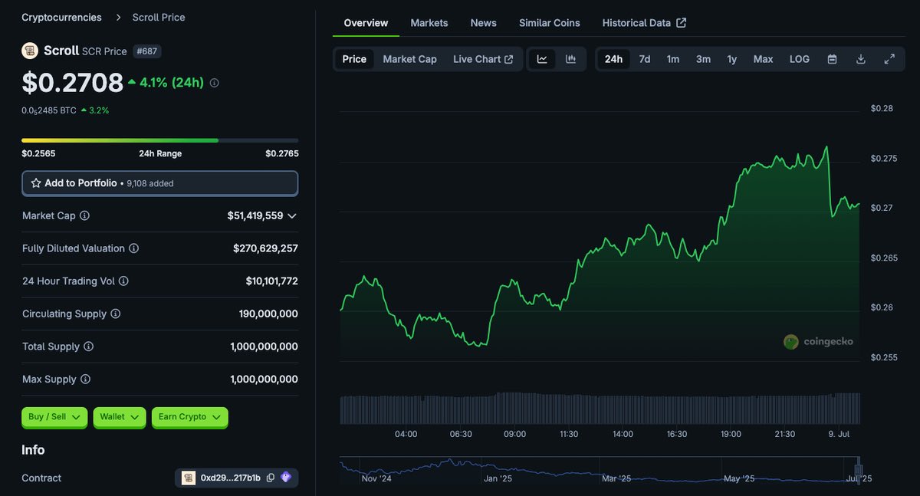
Task: Click the $0.2708 price value
Action: [72, 82]
